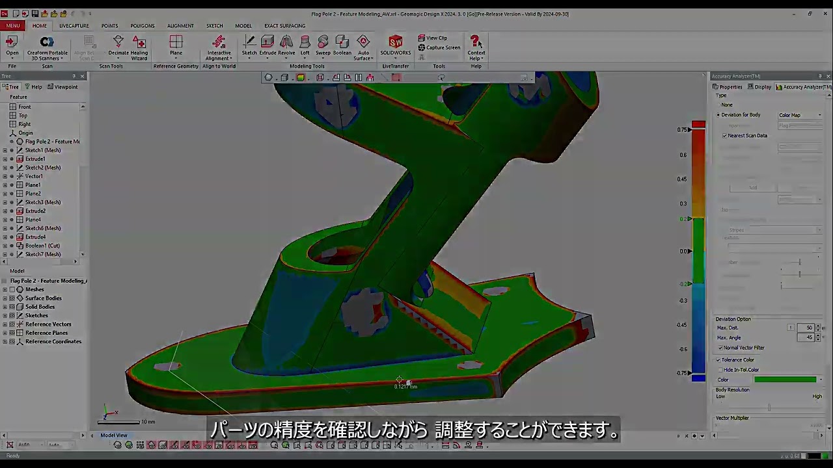Open the Color Map dropdown

tap(800, 115)
